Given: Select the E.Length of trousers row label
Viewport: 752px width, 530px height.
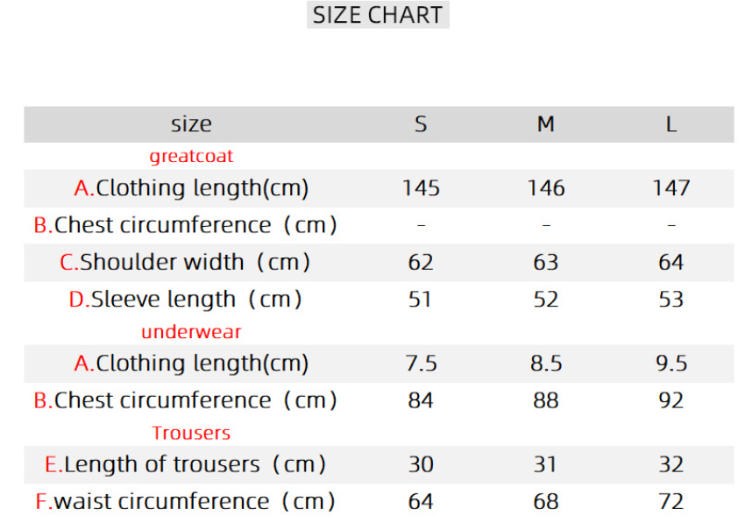Looking at the screenshot, I should click(185, 464).
